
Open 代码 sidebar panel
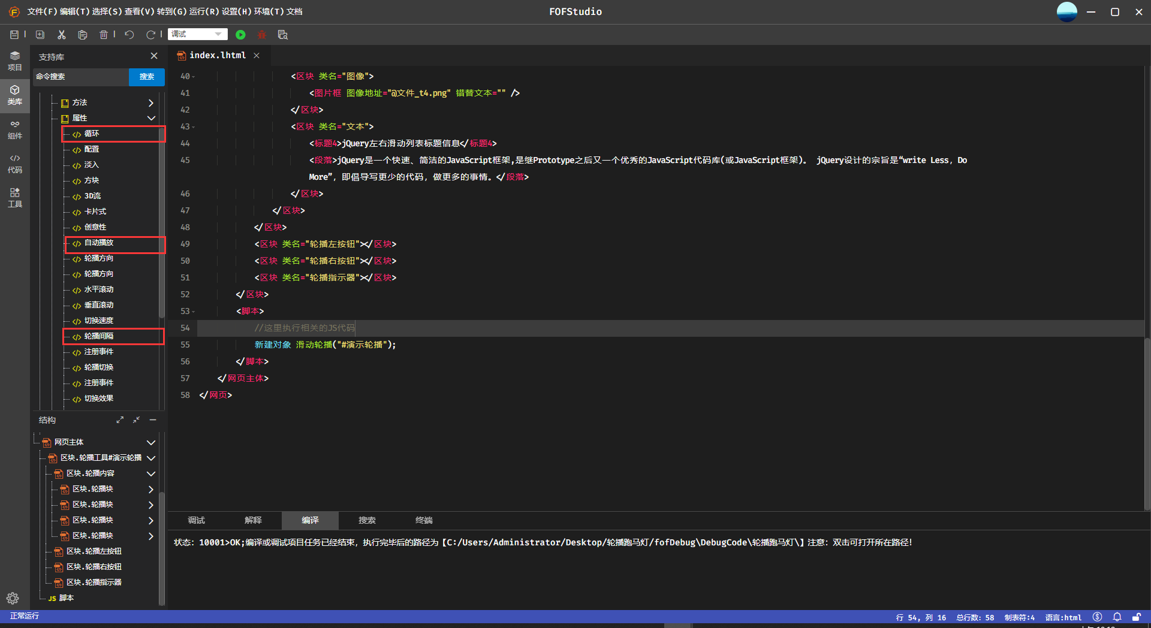[15, 164]
